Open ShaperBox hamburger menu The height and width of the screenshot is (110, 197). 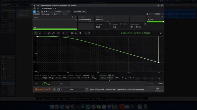coord(54,90)
